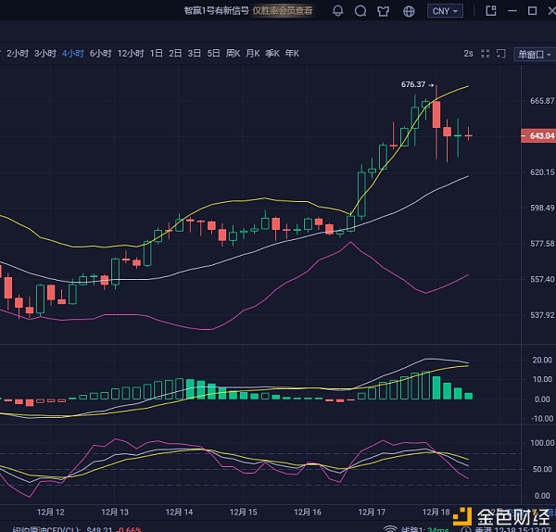Image resolution: width=556 pixels, height=532 pixels.
Task: Click the MACD 20.00 axis label
Action: coord(542,360)
